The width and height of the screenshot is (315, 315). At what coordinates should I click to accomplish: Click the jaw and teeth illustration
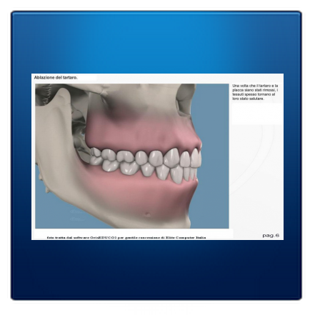pyautogui.click(x=132, y=156)
